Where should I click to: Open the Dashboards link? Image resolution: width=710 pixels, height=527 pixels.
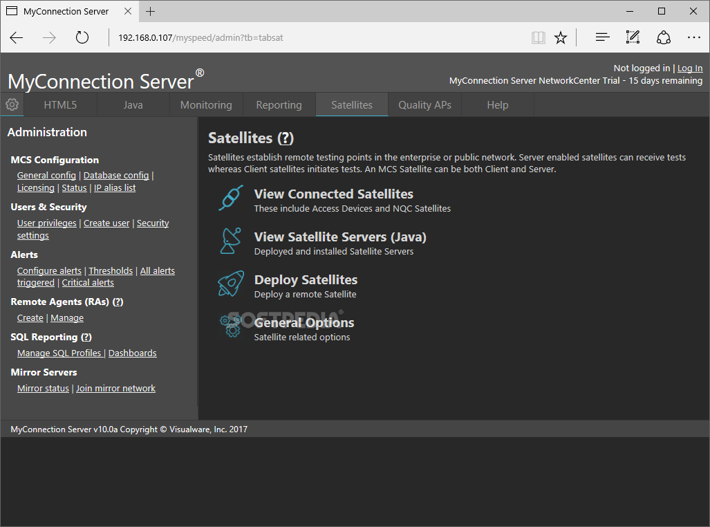(132, 353)
